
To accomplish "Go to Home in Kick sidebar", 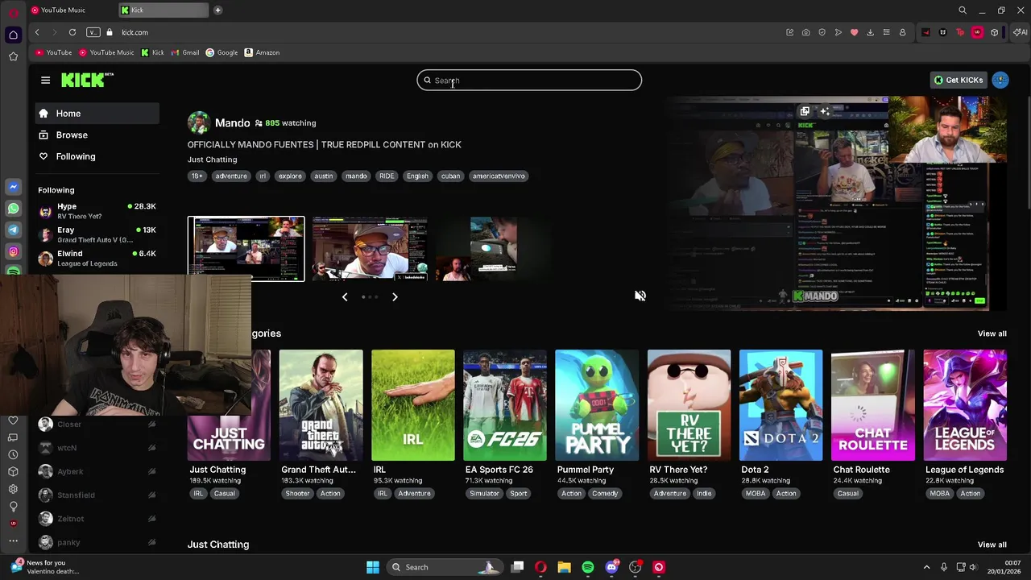I will tap(97, 114).
